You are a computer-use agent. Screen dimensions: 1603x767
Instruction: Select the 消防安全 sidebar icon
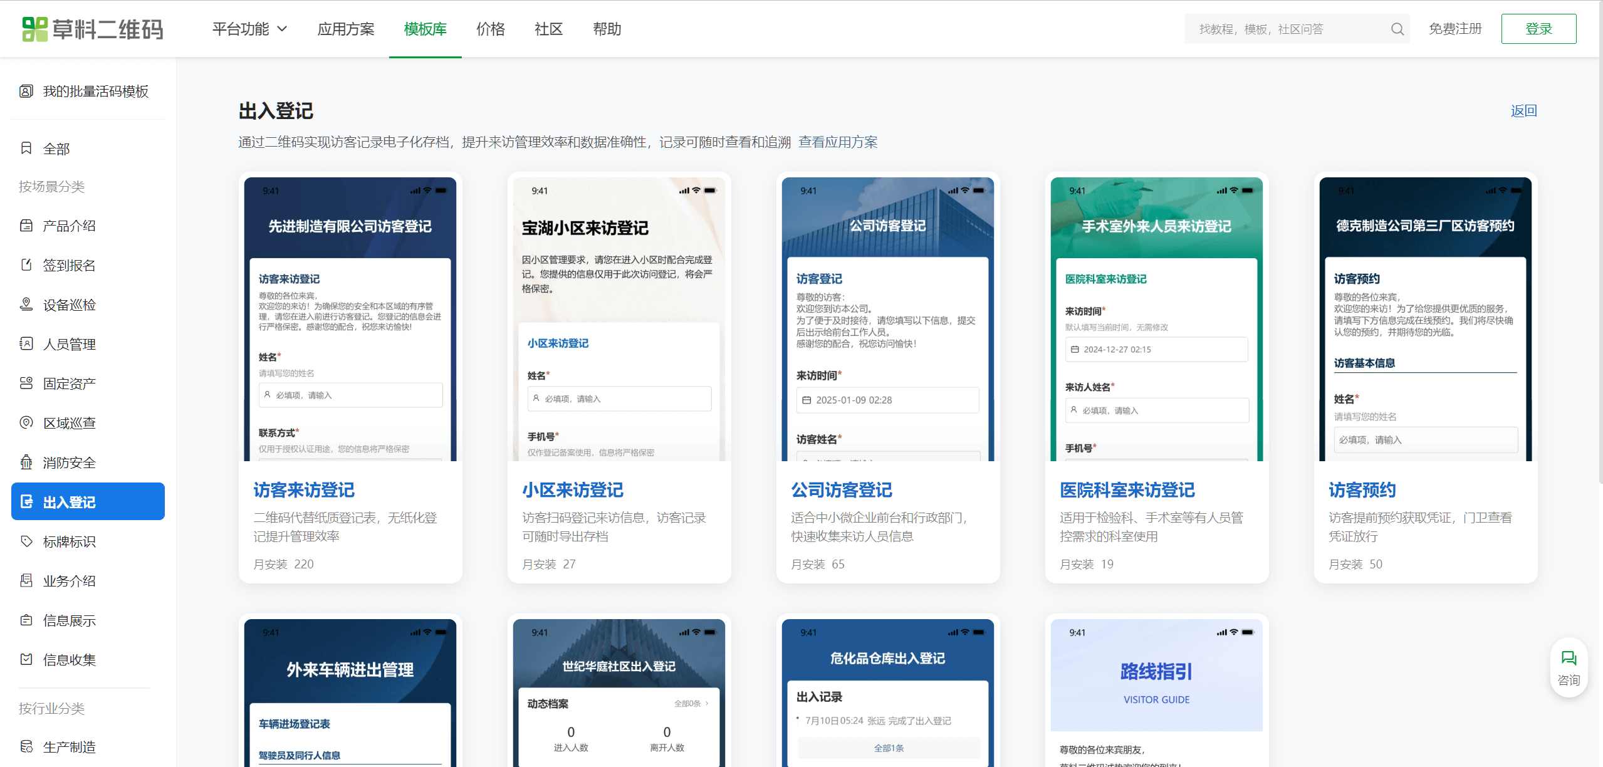[x=26, y=462]
